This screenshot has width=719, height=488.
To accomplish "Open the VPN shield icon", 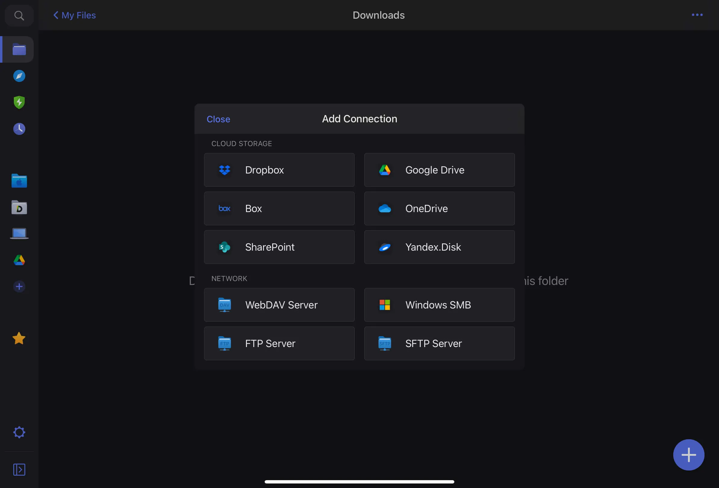I will tap(19, 102).
